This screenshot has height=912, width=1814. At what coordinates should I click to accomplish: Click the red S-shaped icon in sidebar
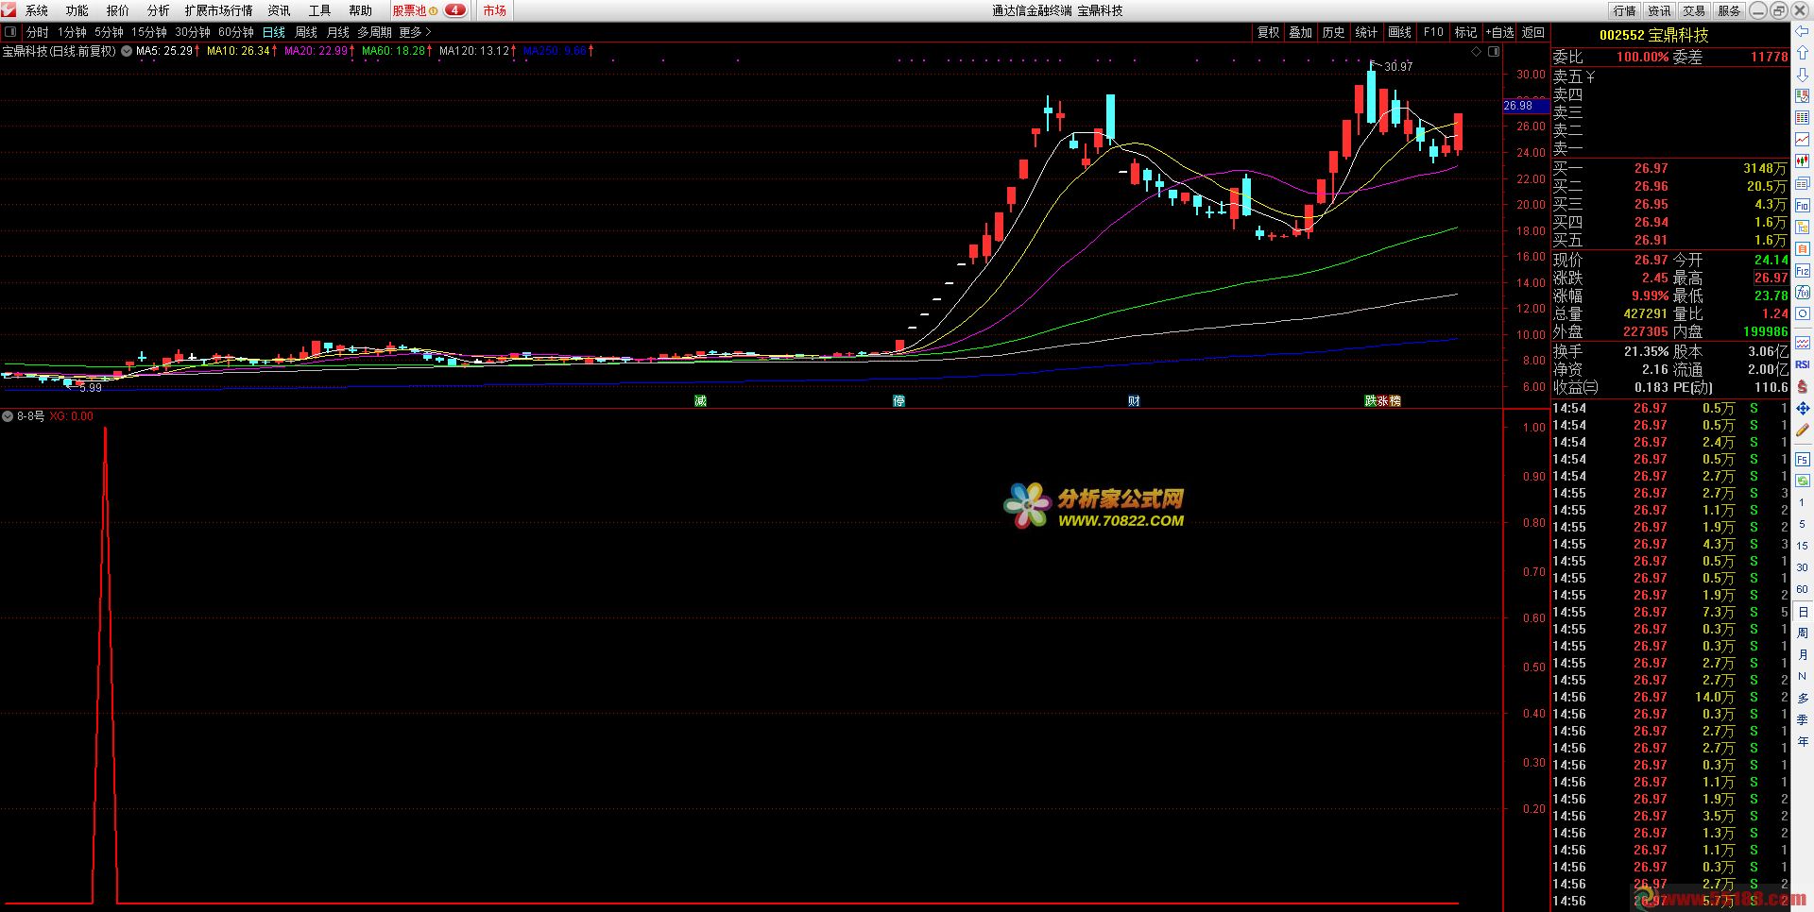[1802, 387]
